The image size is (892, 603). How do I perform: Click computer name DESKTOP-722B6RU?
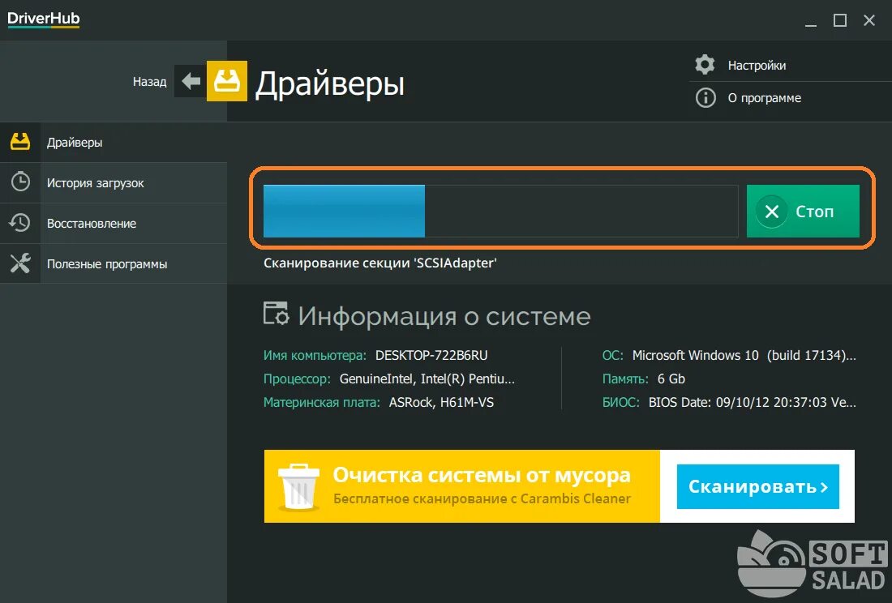pyautogui.click(x=431, y=355)
